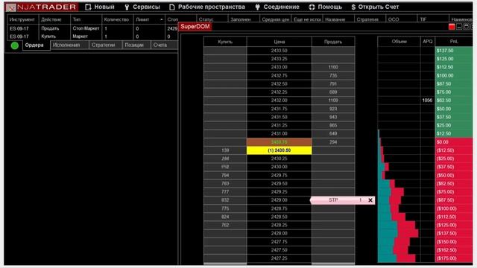Select the Купить Маркет order row

tap(92, 36)
